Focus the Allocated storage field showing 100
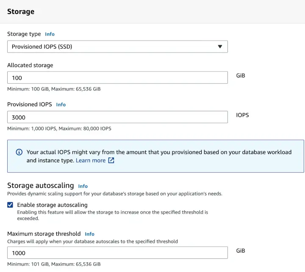The width and height of the screenshot is (305, 272). coord(117,78)
